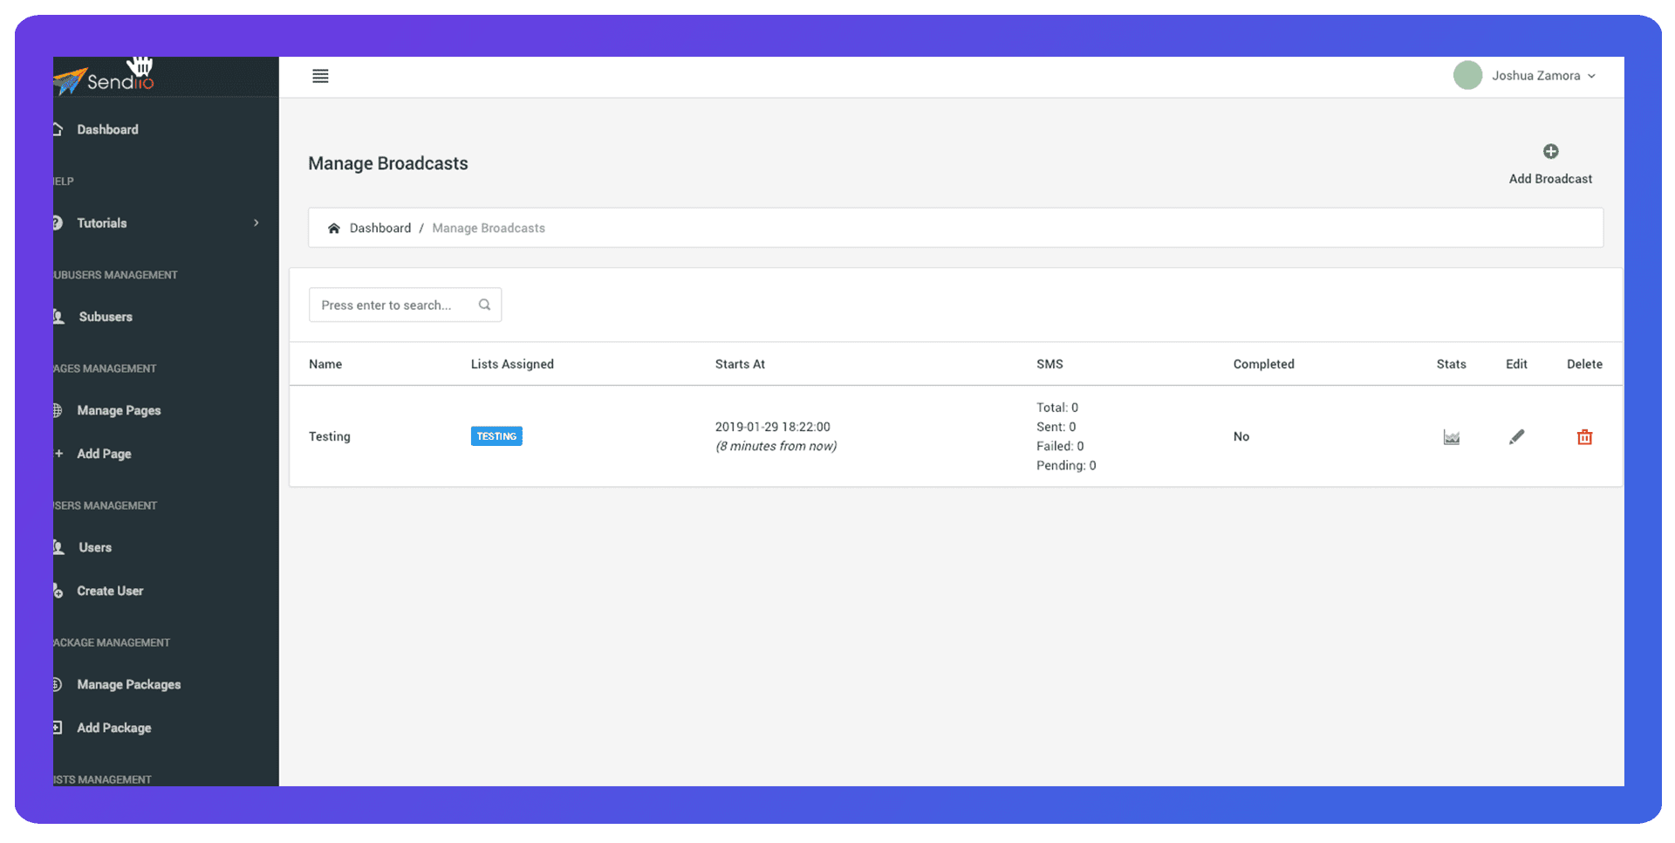Click the blue TESTING list tag
1675x843 pixels.
point(496,436)
